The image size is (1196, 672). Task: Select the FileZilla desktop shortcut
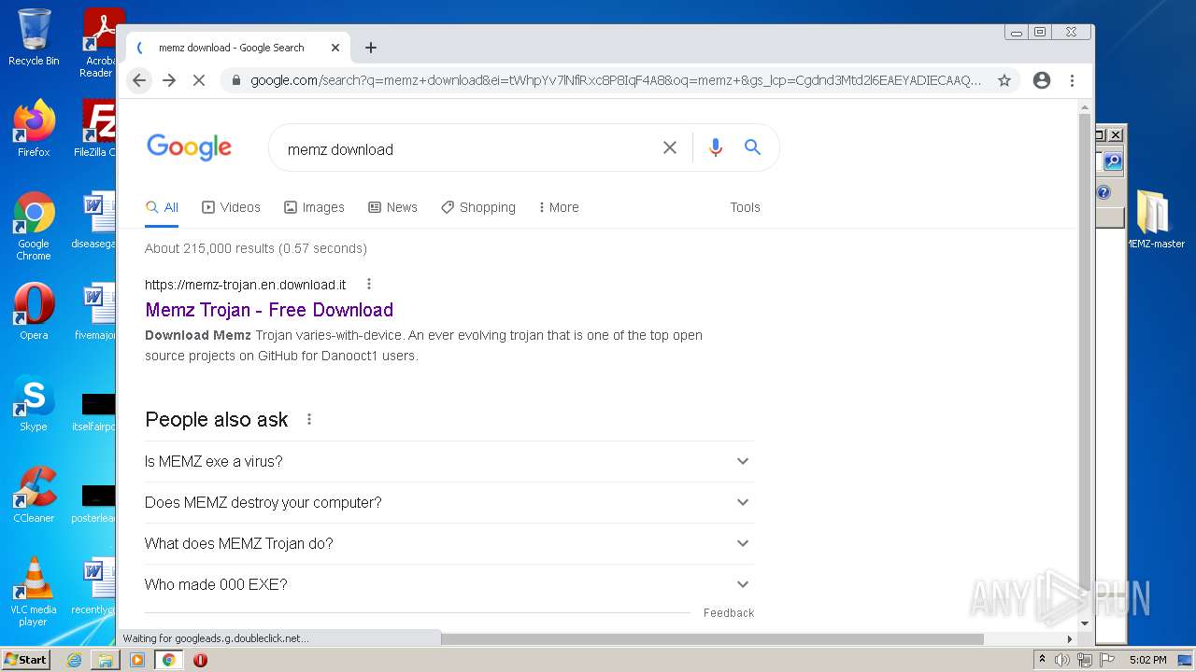coord(95,129)
